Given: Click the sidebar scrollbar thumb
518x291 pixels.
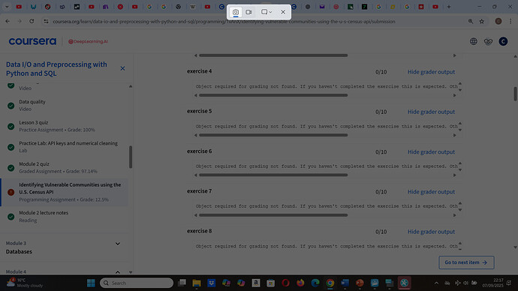Looking at the screenshot, I should (131, 157).
